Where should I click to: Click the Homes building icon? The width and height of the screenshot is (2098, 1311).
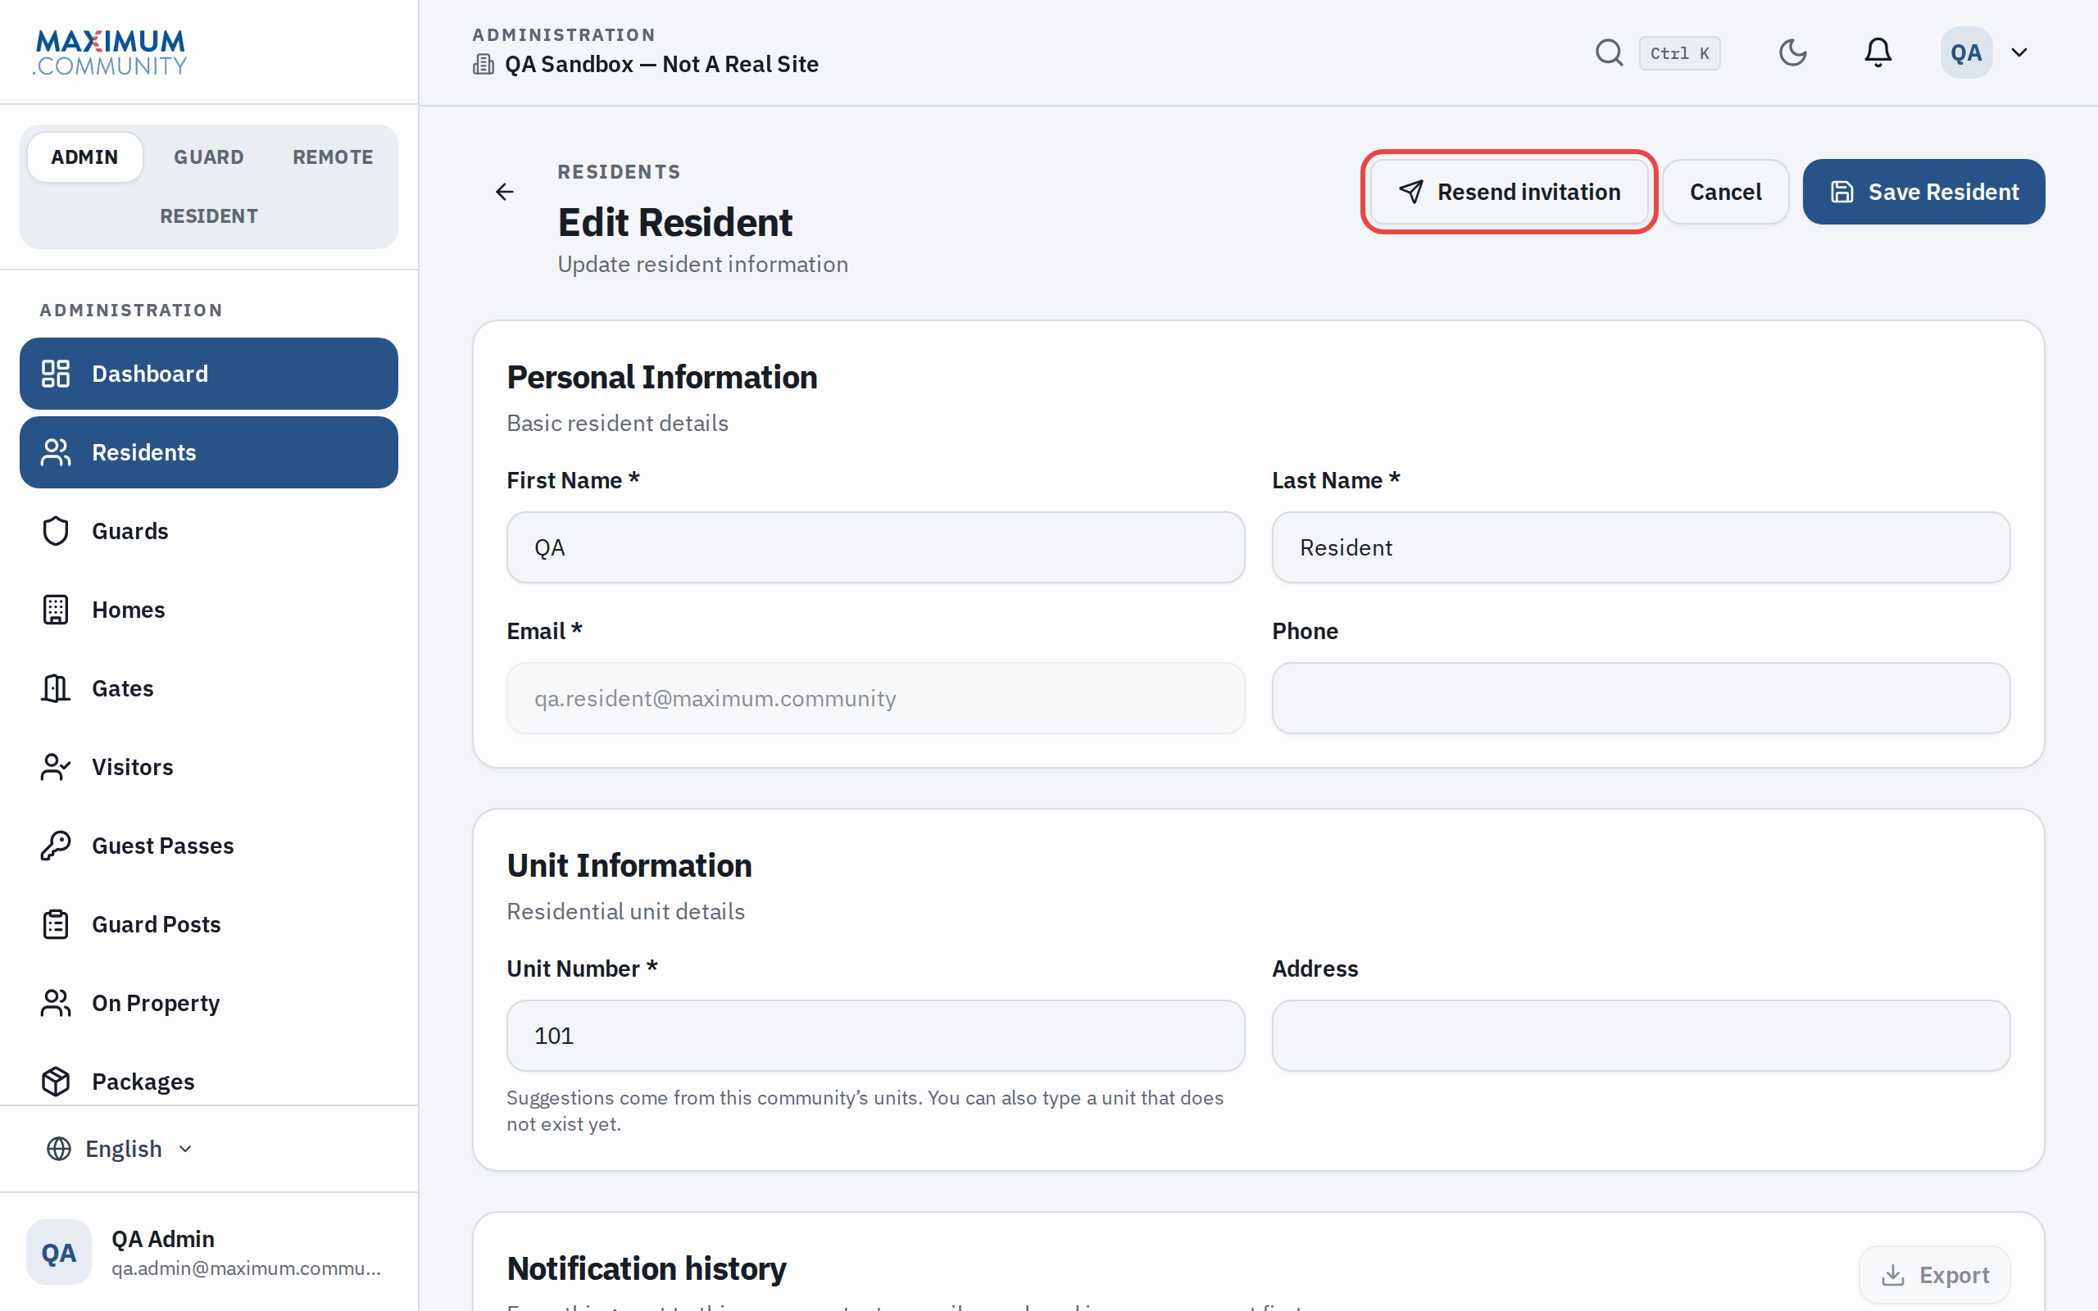[x=56, y=610]
